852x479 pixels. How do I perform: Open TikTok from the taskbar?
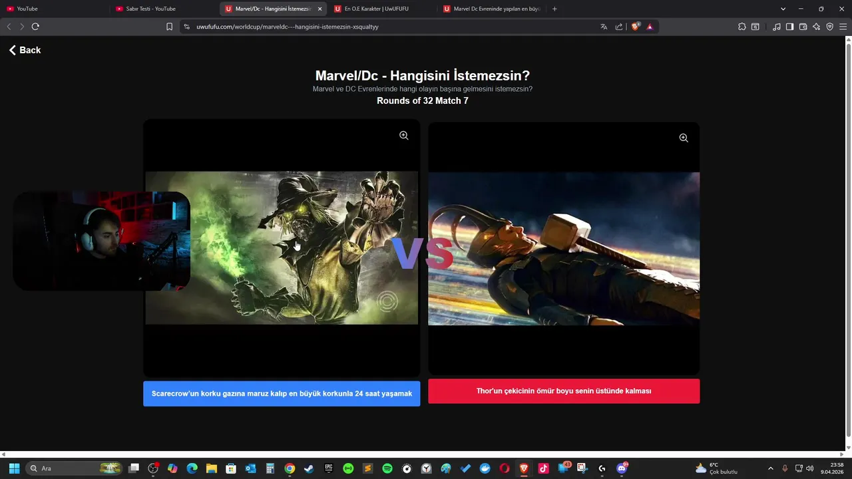(543, 468)
